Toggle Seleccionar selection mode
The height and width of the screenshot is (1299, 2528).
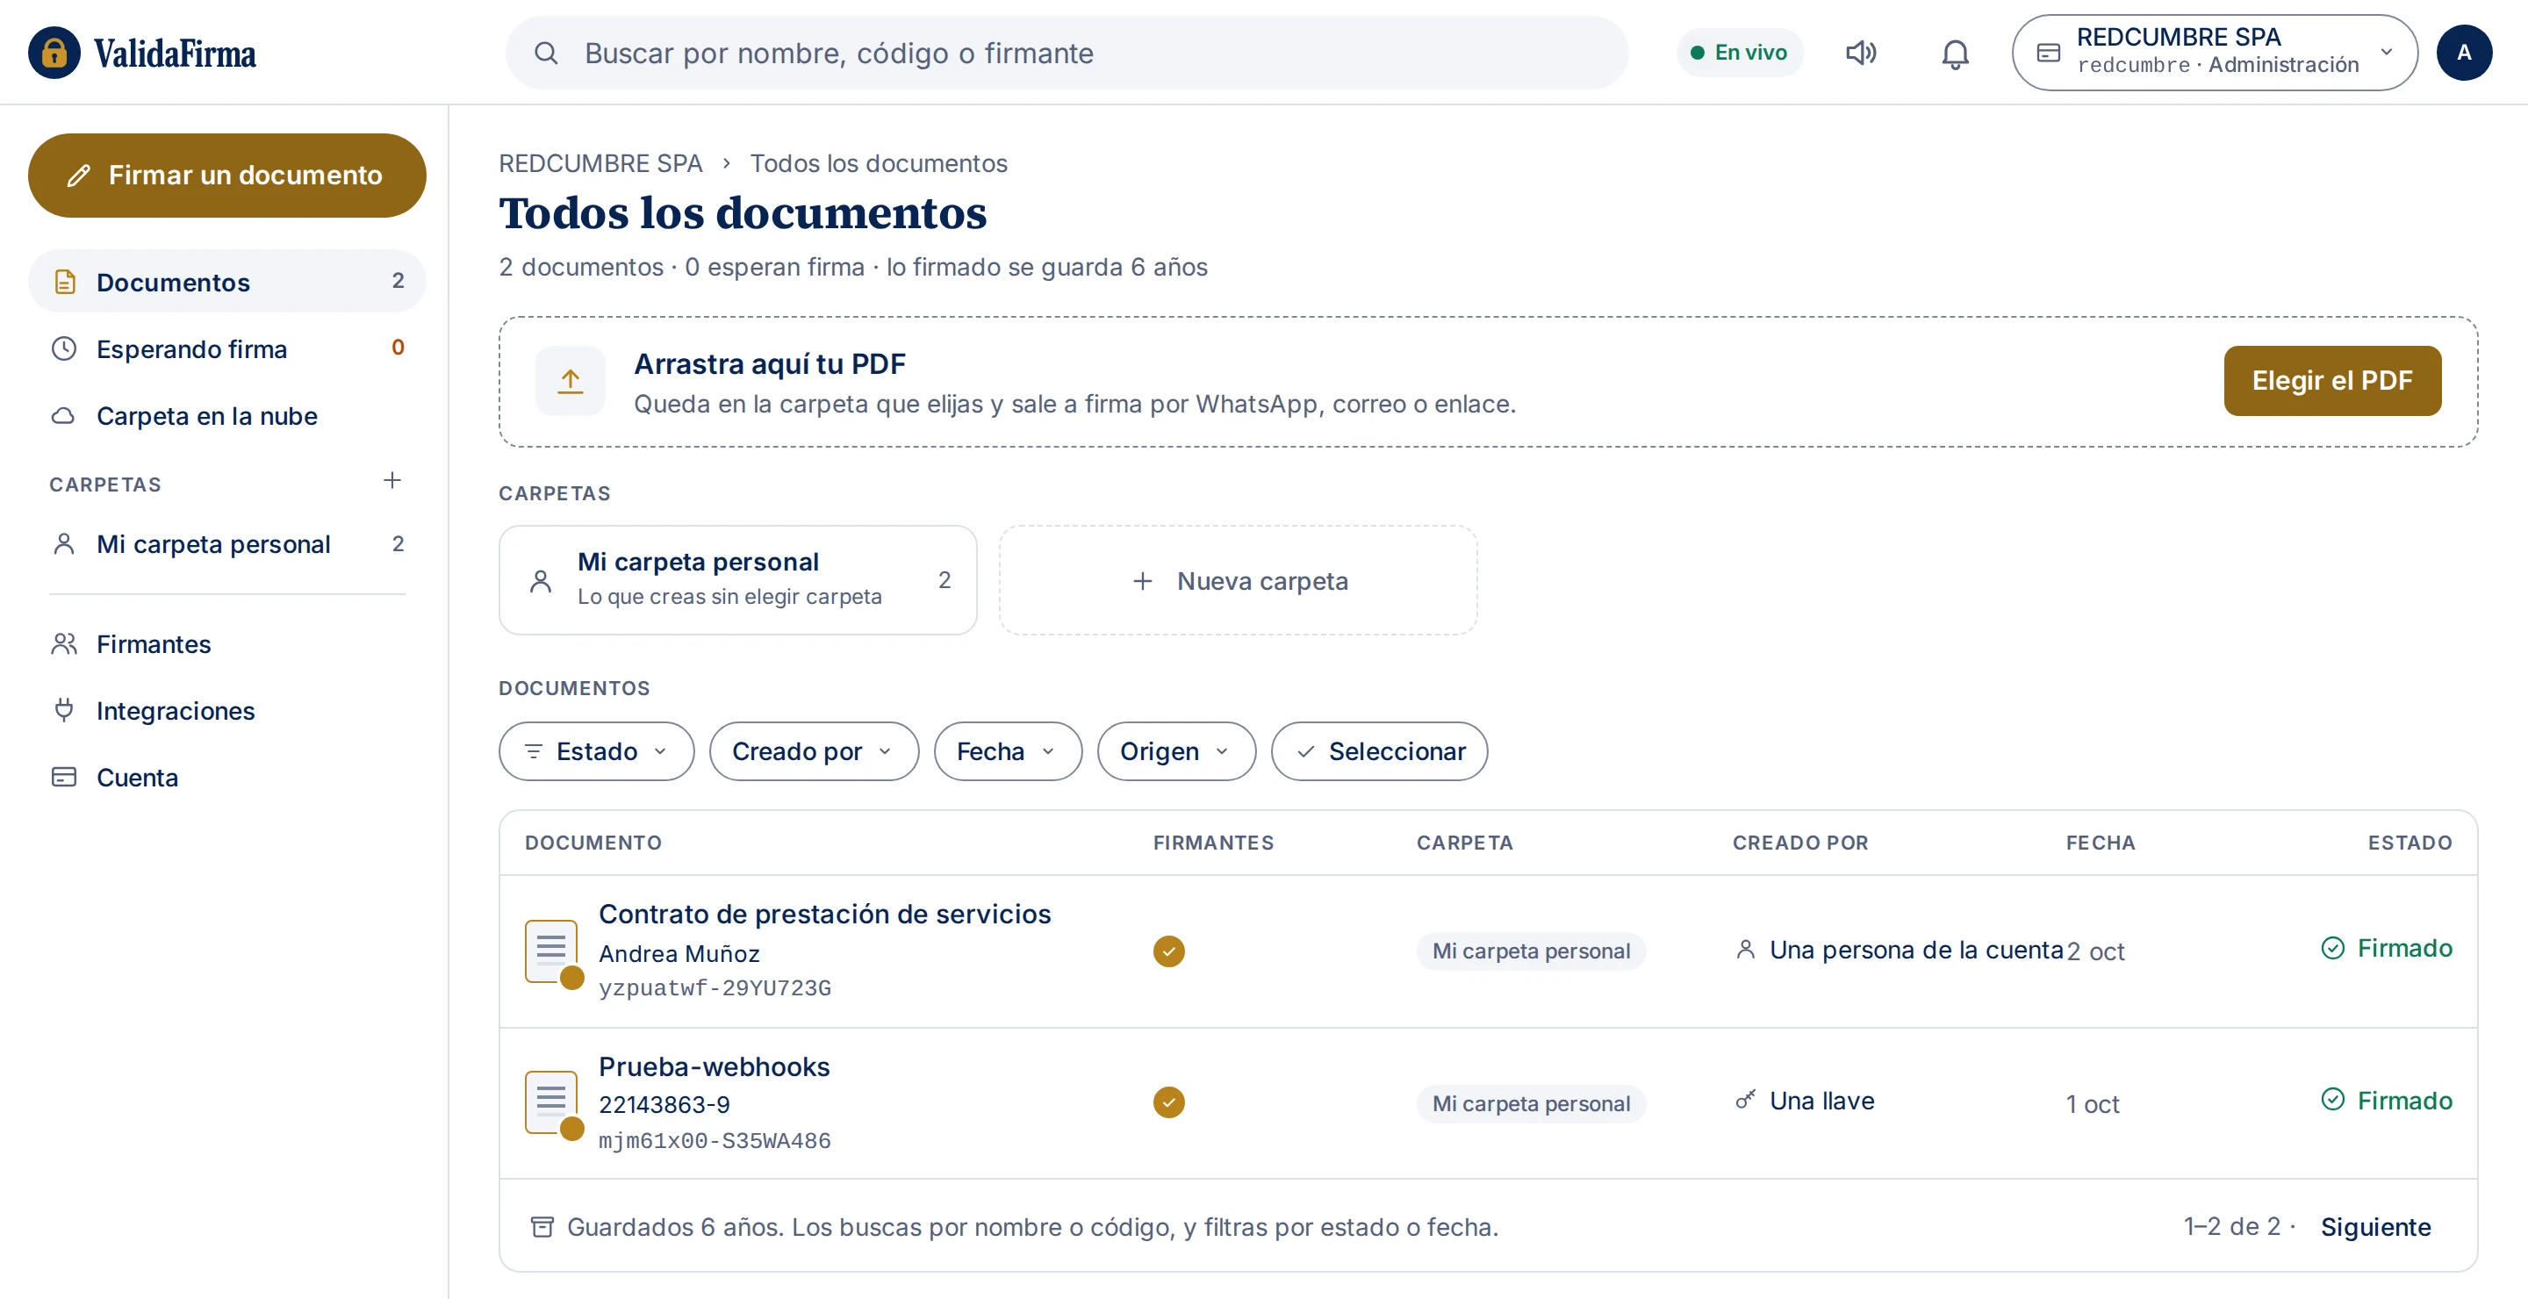click(x=1379, y=751)
